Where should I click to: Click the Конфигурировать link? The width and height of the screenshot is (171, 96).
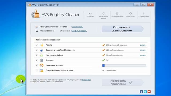pyautogui.click(x=79, y=31)
